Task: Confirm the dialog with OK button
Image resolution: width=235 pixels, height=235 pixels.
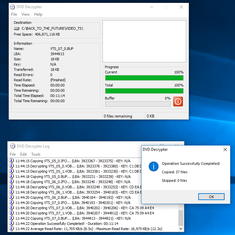Action: tap(211, 197)
